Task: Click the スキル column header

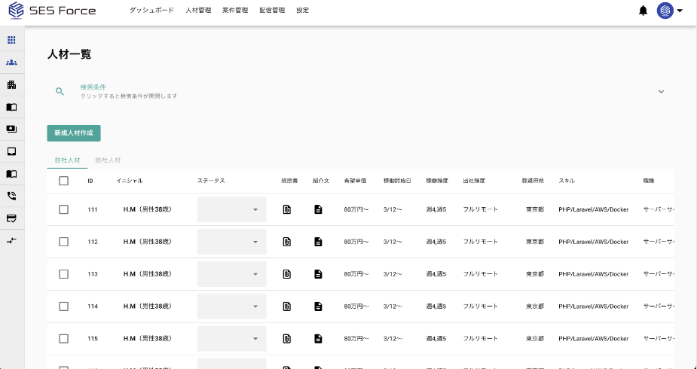Action: click(x=567, y=181)
